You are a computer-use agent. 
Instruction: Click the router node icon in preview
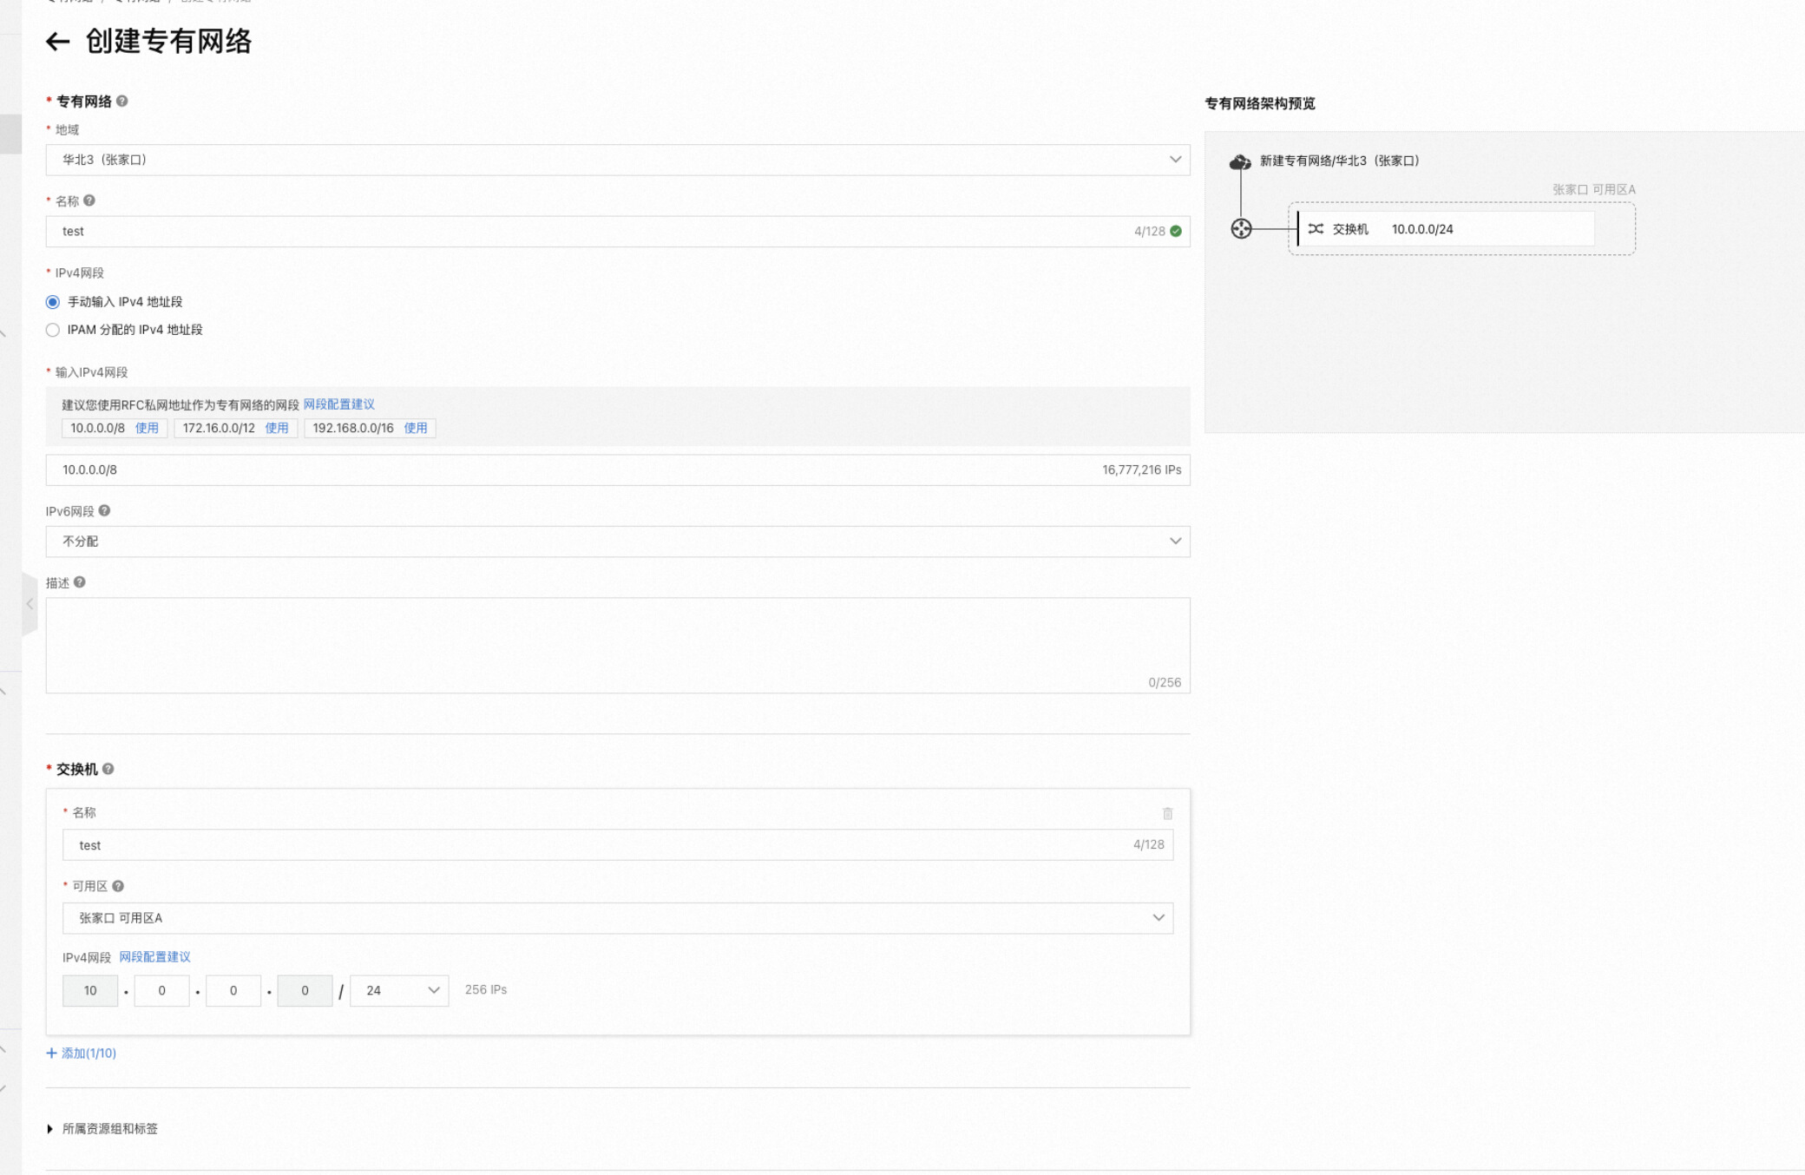(1241, 229)
